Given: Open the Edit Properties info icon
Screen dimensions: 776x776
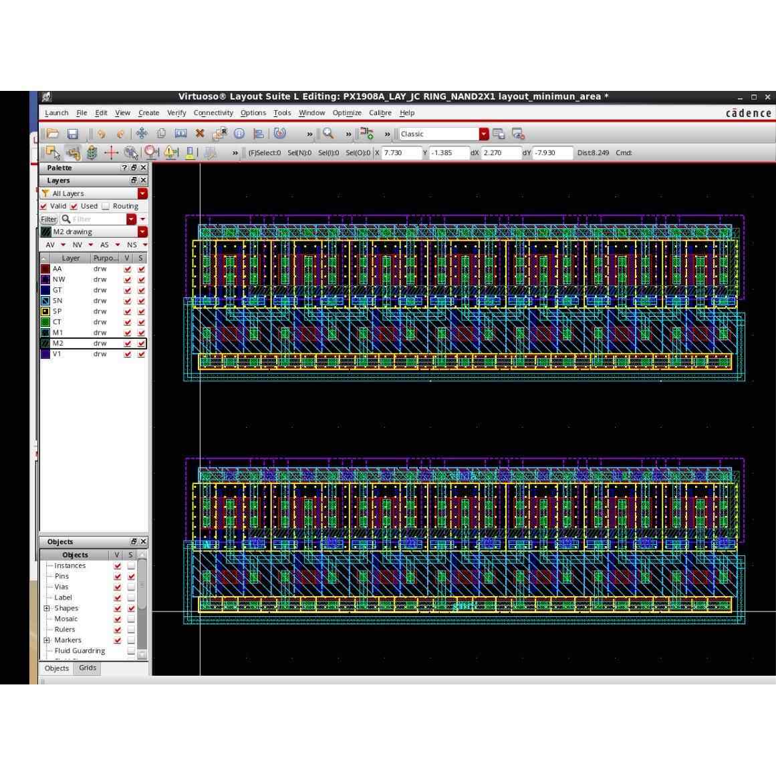Looking at the screenshot, I should [x=239, y=134].
